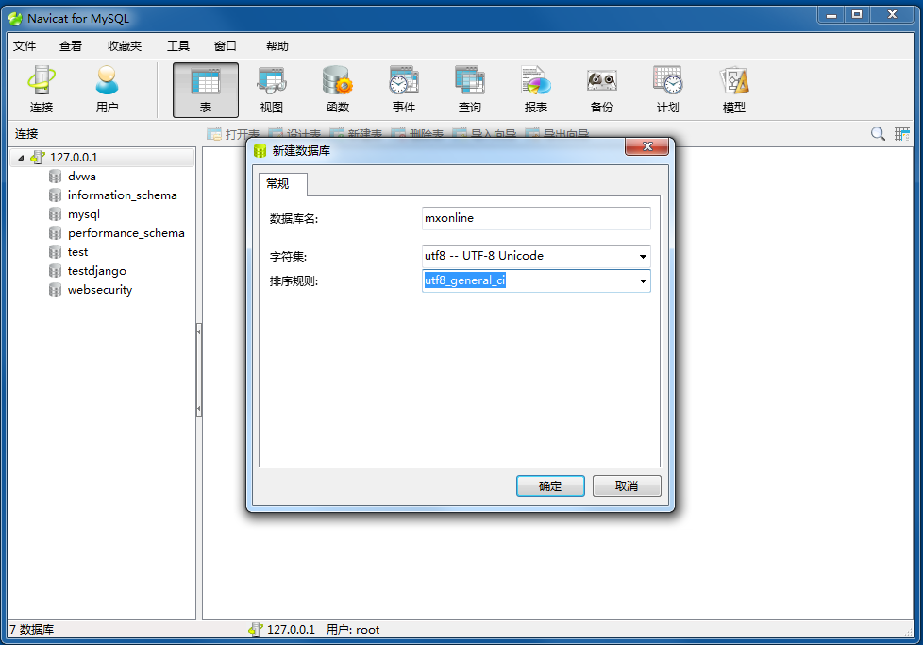923x645 pixels.
Task: Expand the 字符集 charset dropdown
Action: tap(643, 256)
